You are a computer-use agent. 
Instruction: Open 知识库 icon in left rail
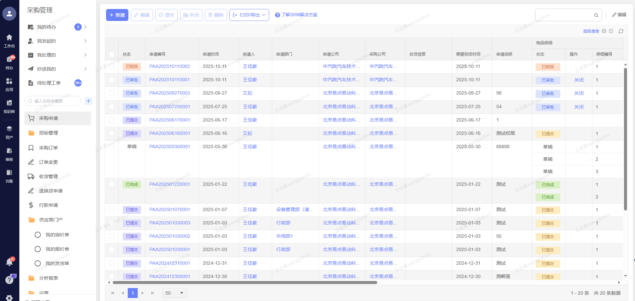[x=9, y=106]
